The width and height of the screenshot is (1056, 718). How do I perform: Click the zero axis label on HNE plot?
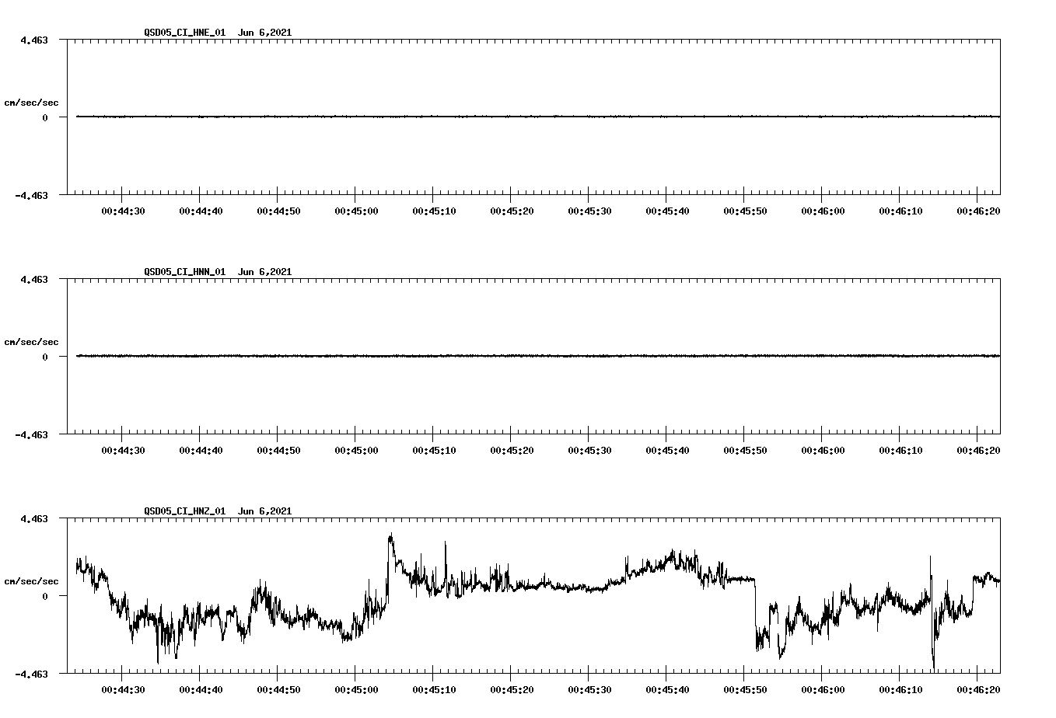(45, 117)
